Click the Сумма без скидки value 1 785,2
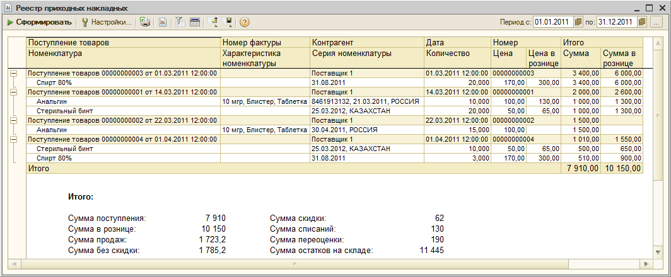 coord(213,251)
